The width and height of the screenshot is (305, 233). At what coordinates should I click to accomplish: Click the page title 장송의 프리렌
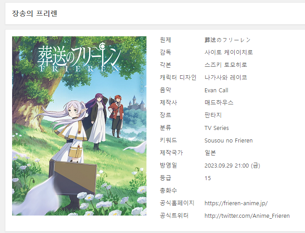34,13
